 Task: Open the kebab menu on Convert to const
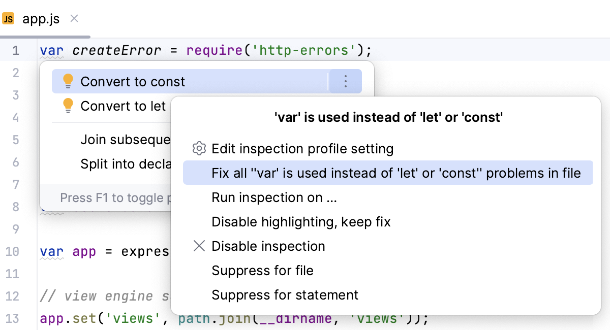tap(345, 81)
